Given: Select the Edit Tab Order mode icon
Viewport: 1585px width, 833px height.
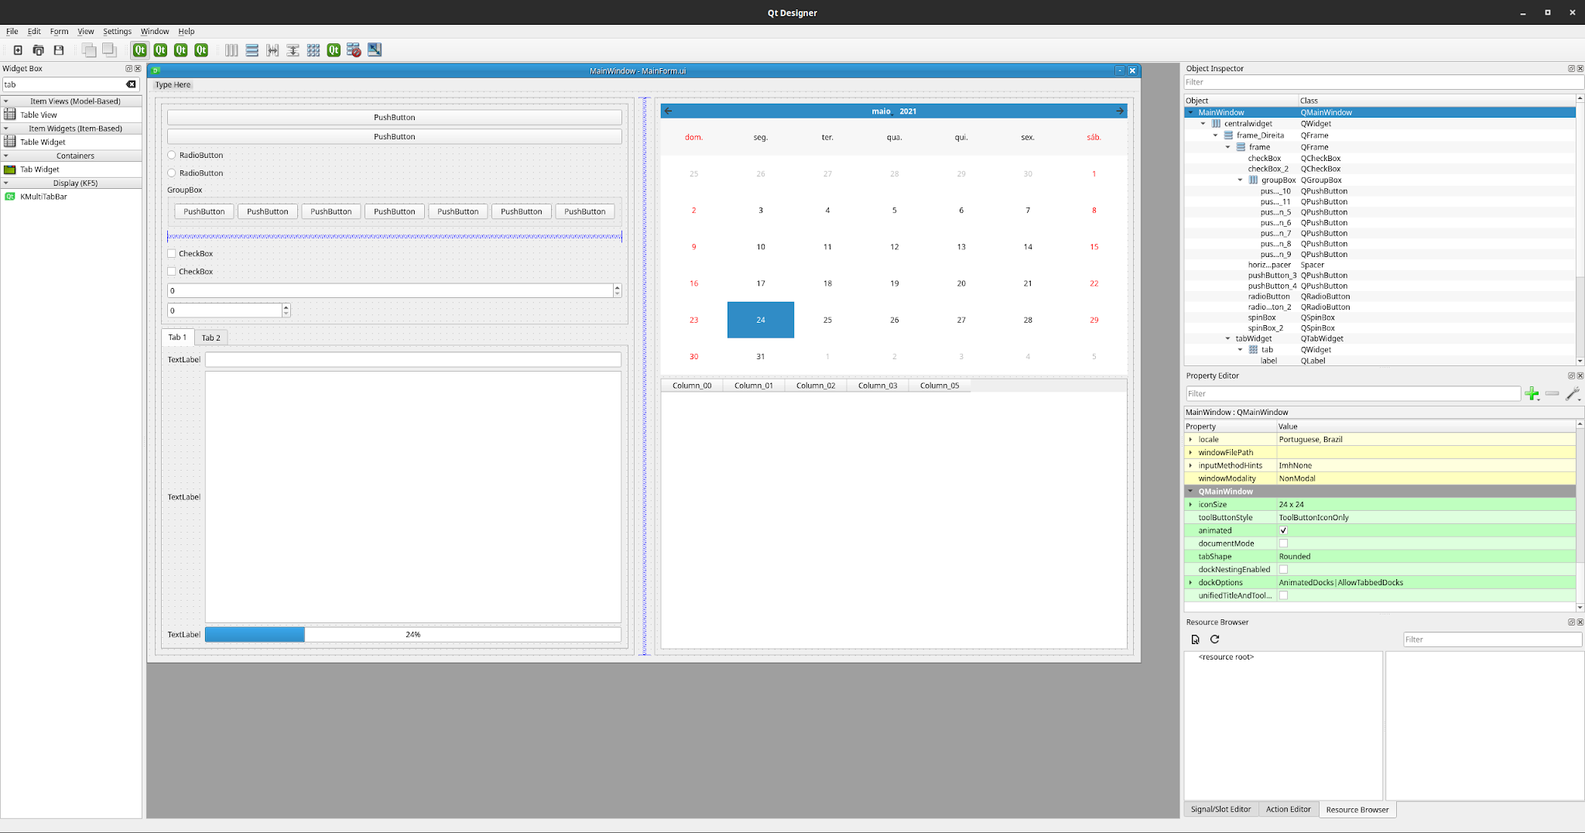Looking at the screenshot, I should (x=200, y=50).
